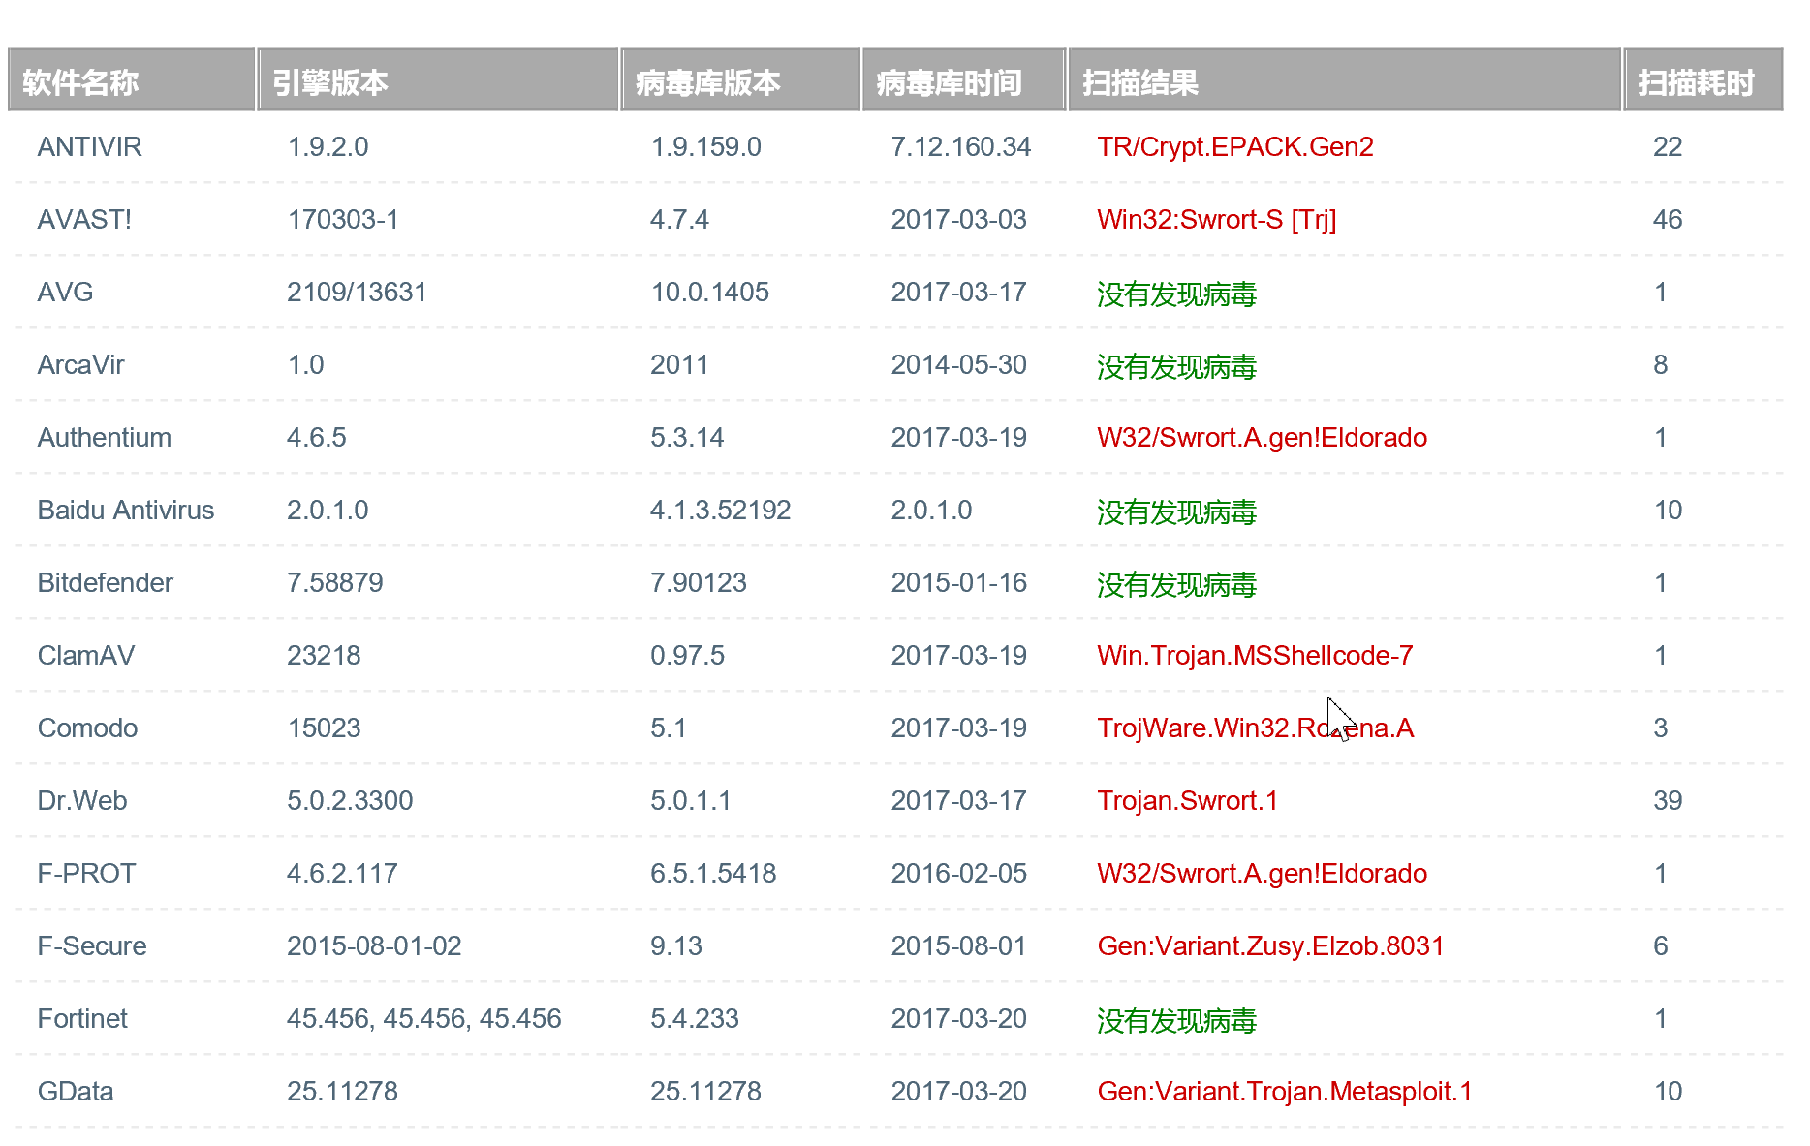Click virus database version 10.0.1405
Image resolution: width=1810 pixels, height=1146 pixels.
[x=709, y=293]
